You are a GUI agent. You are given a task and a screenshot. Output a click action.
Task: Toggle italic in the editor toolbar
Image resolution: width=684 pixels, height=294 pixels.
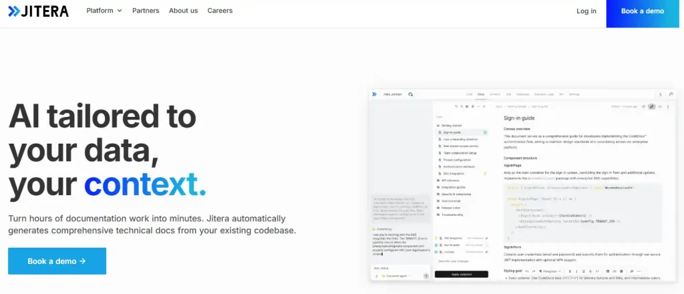[576, 271]
